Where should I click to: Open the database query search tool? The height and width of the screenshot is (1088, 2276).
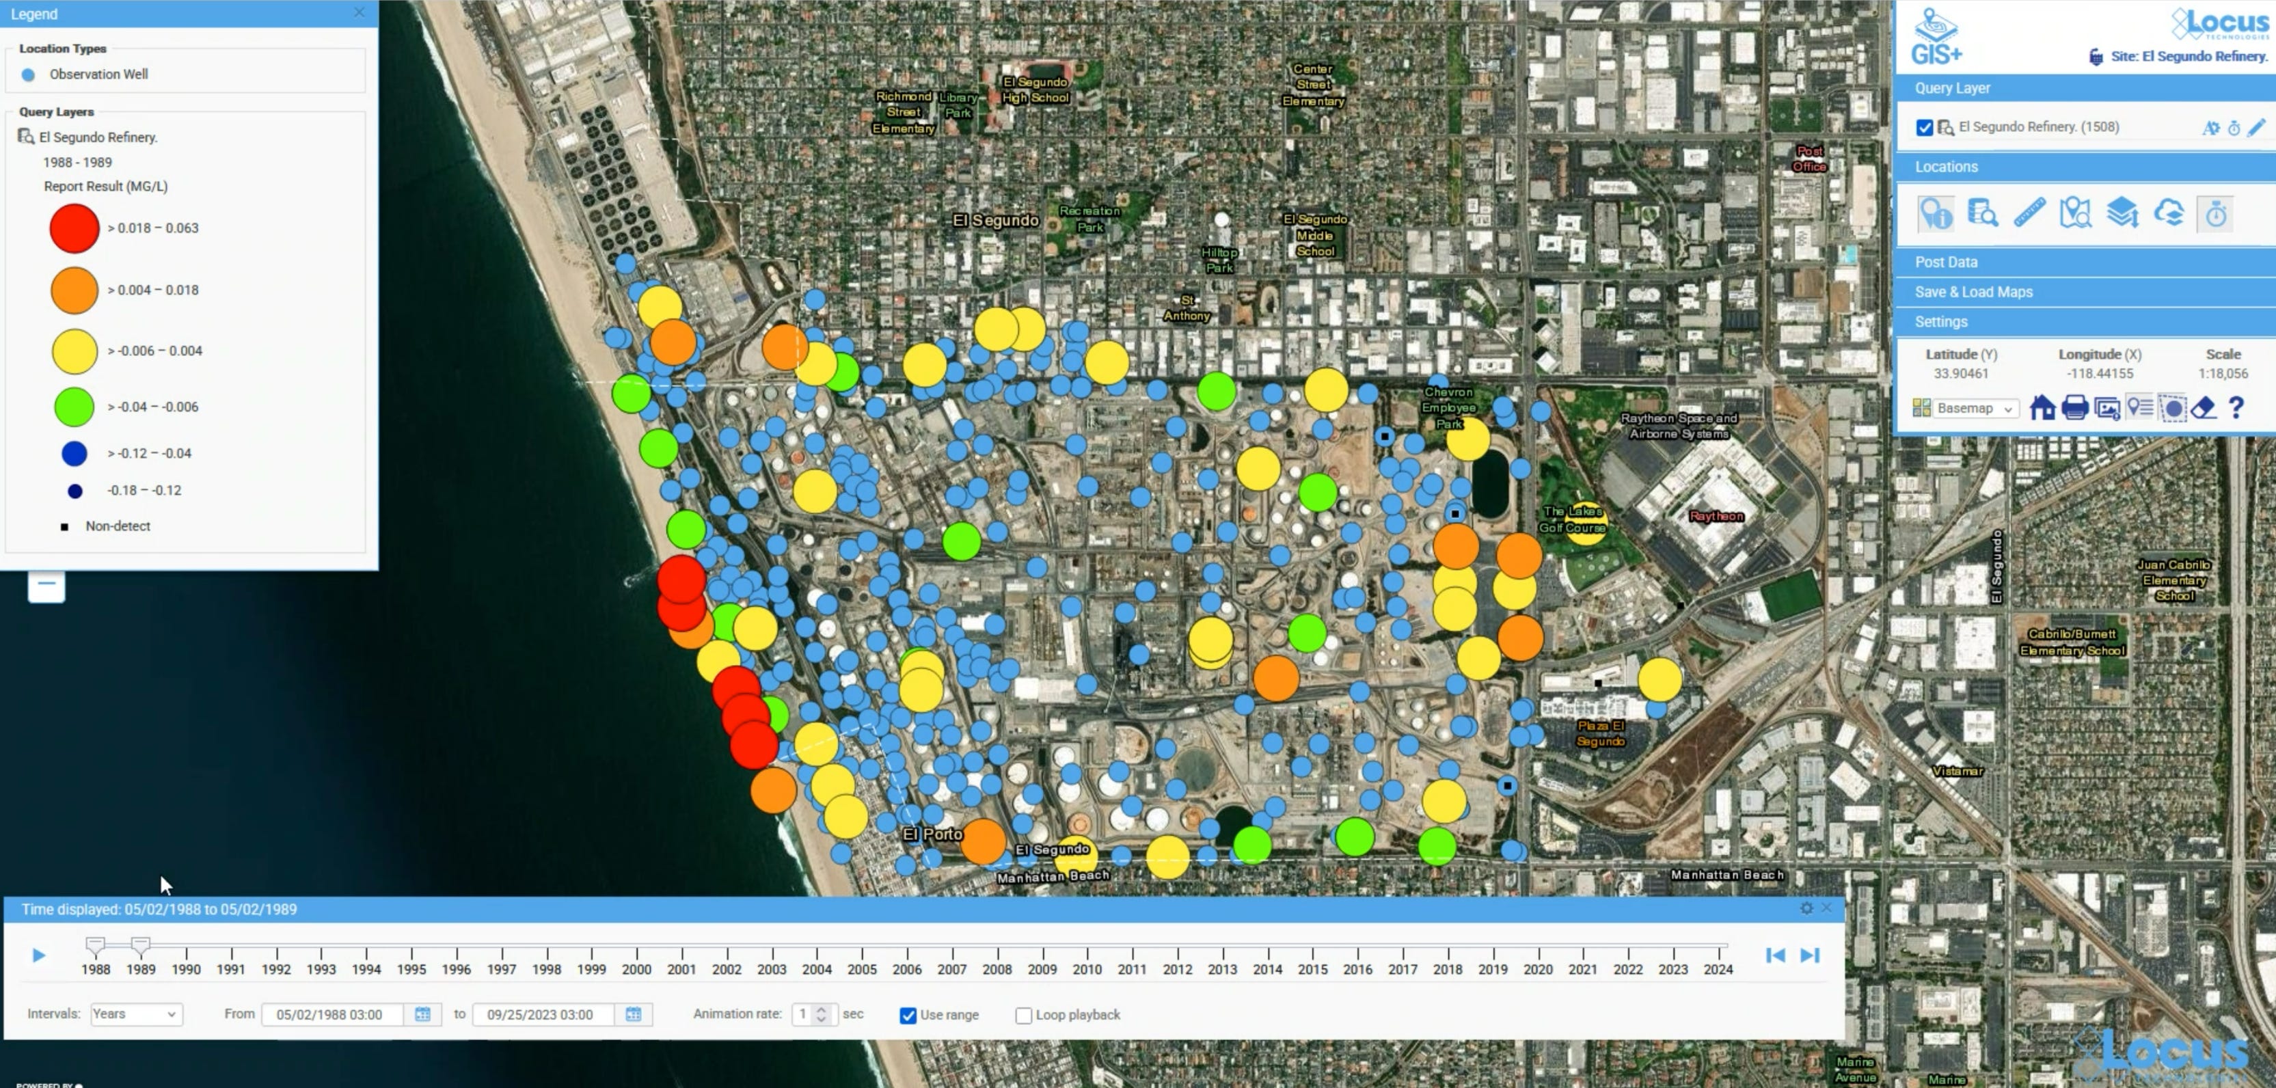pyautogui.click(x=1982, y=214)
